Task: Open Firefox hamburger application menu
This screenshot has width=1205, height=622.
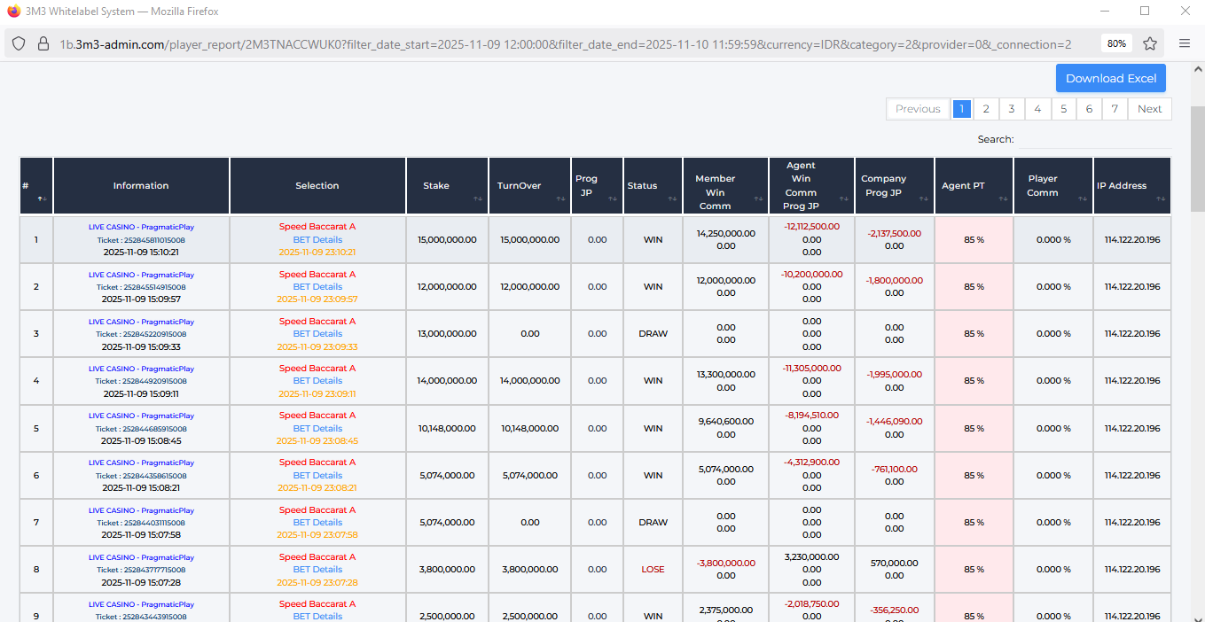Action: 1185,43
